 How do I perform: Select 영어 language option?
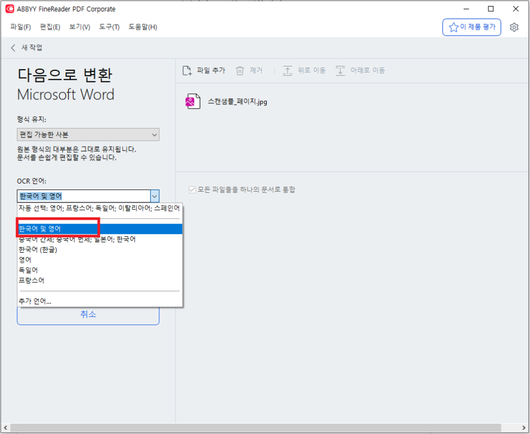coord(99,260)
